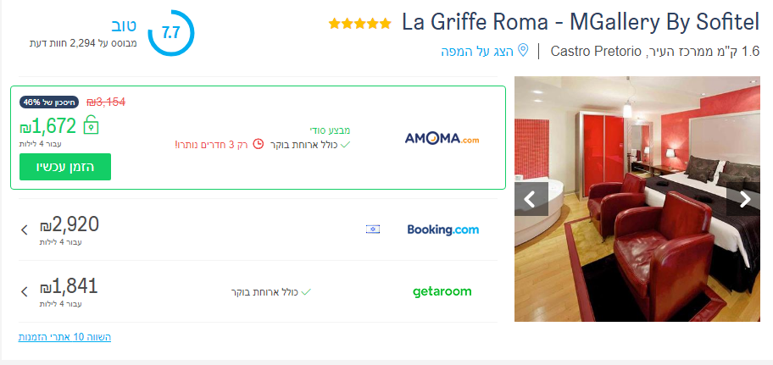Click the green הזמן עכשיו button

tap(65, 167)
